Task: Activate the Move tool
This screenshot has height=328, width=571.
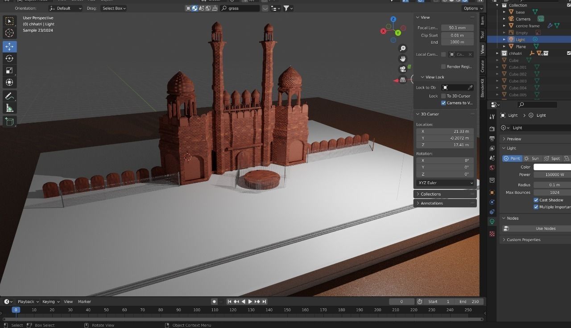Action: coord(9,46)
